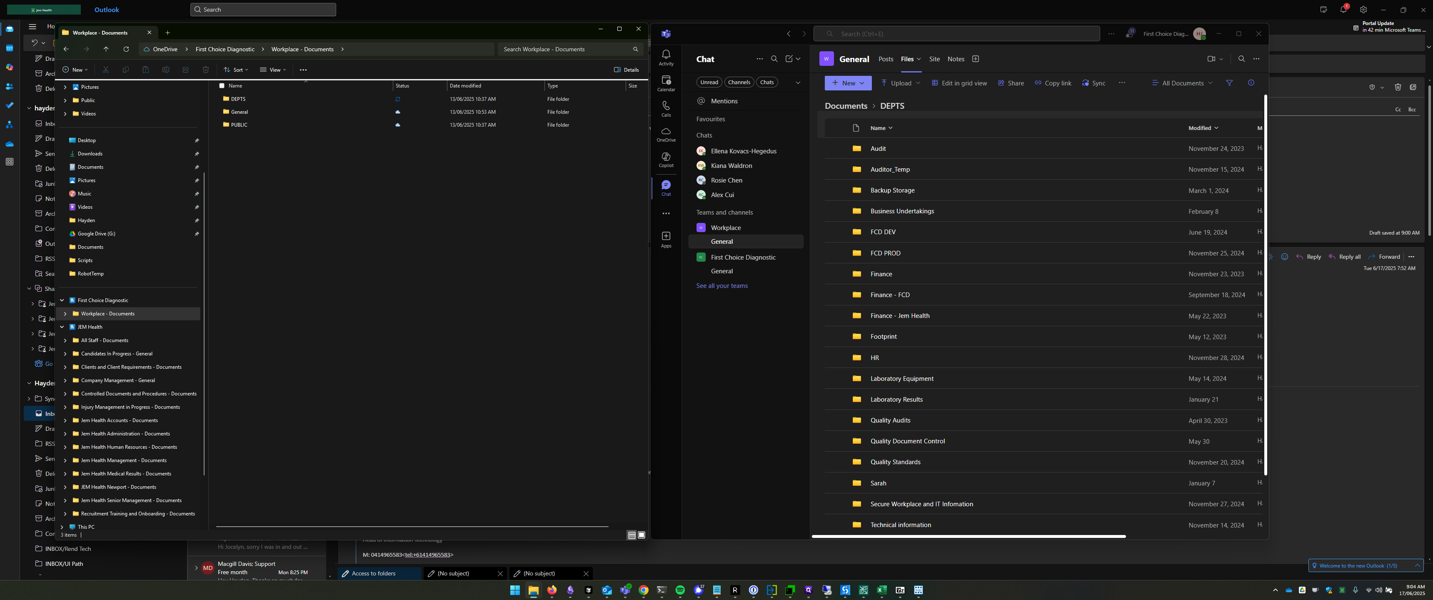Click the Teams filter icon in Files

[1229, 83]
